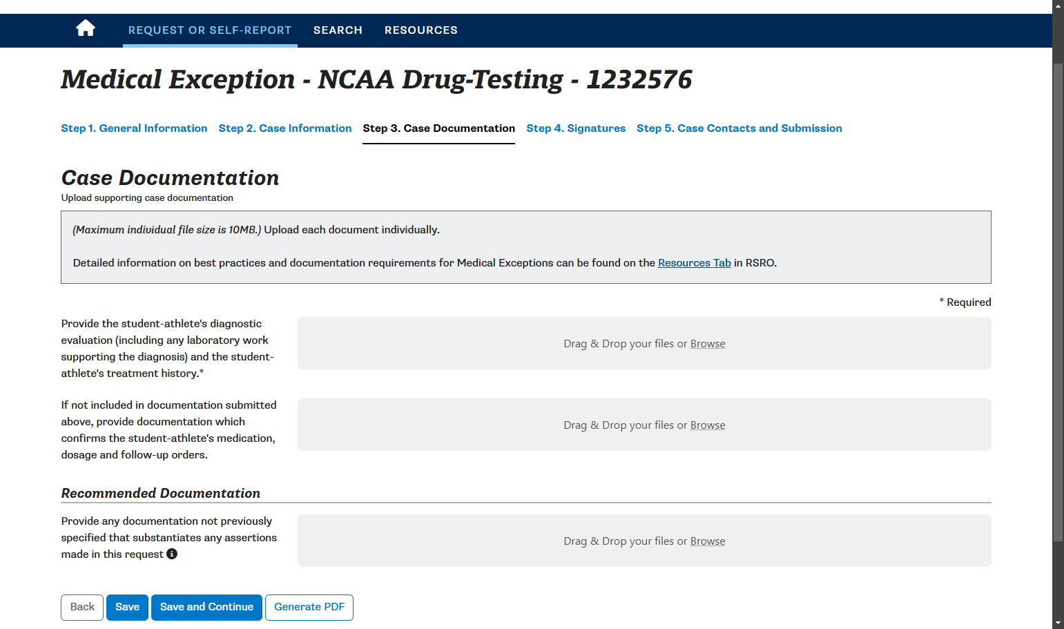Image resolution: width=1064 pixels, height=629 pixels.
Task: Open the Request or Self-Report menu
Action: (x=210, y=30)
